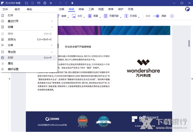193x132 pixels.
Task: Expand 导出到 submenu arrow
Action: [52, 52]
